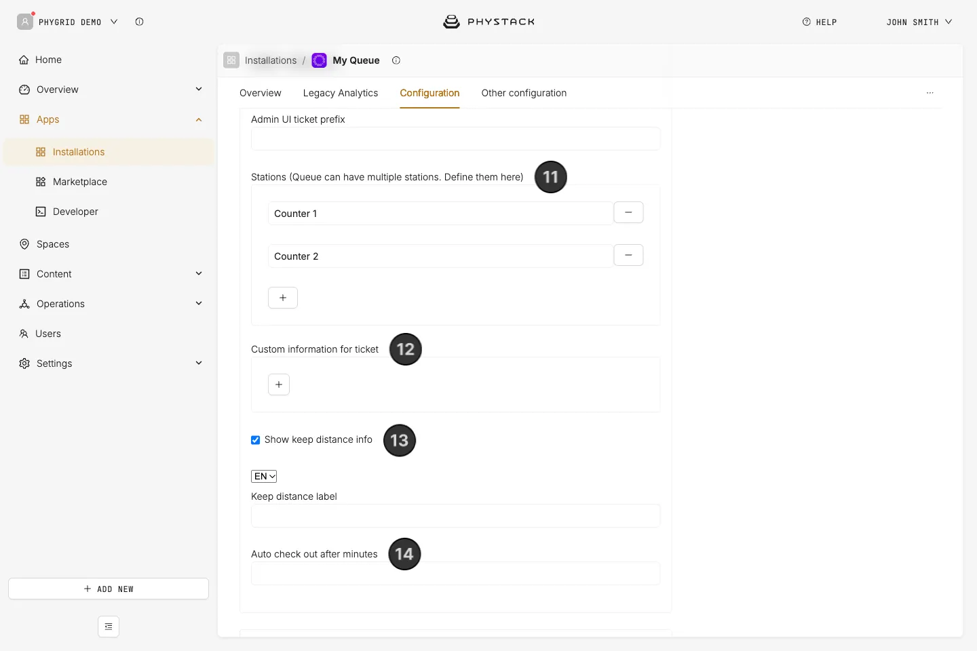977x651 pixels.
Task: Expand the Content sidebar section
Action: coord(199,273)
